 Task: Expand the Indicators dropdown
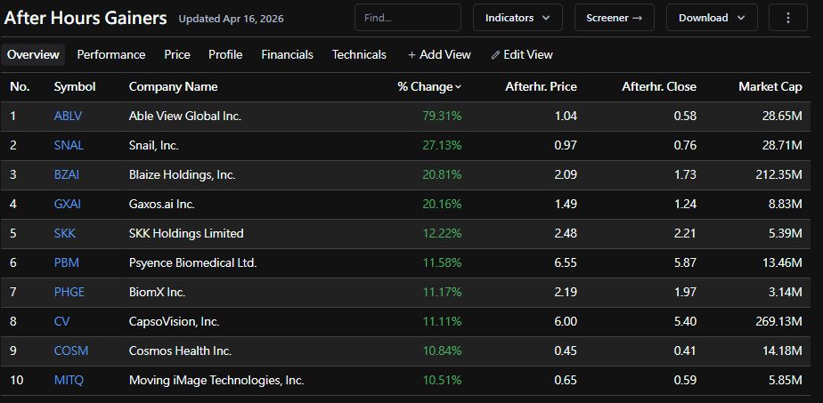[517, 18]
